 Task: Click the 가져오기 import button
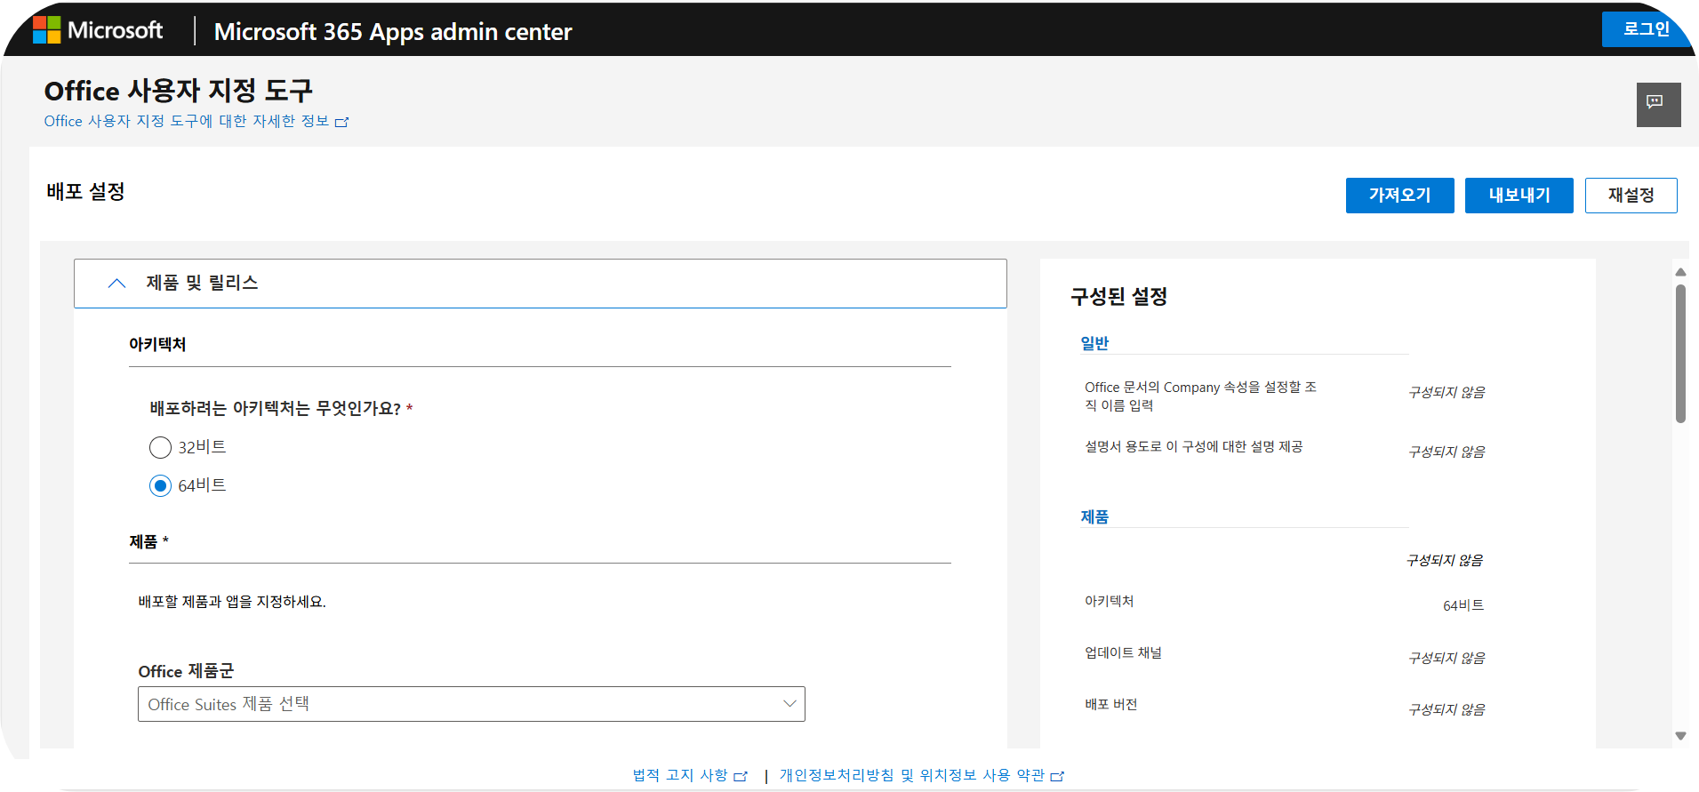[x=1399, y=196]
